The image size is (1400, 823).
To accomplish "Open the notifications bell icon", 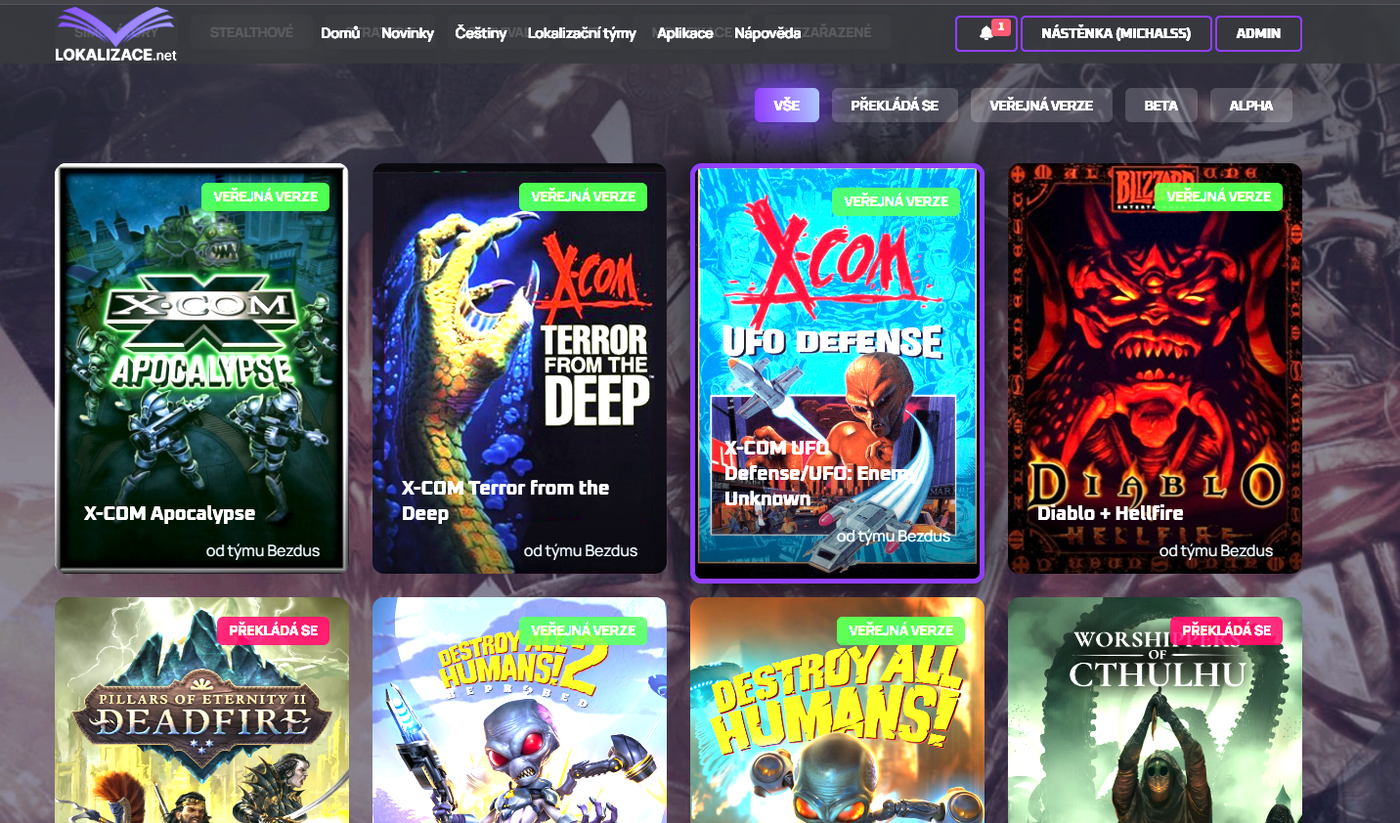I will pyautogui.click(x=985, y=33).
